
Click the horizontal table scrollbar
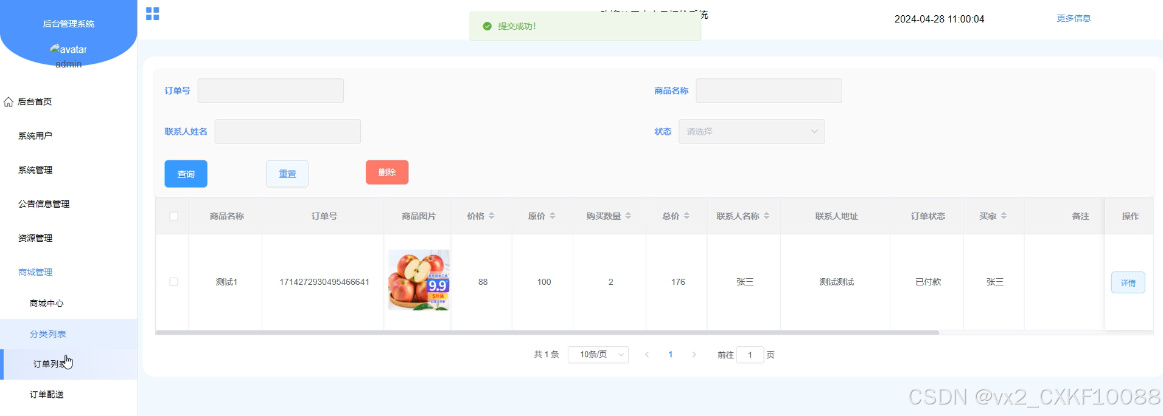(547, 332)
